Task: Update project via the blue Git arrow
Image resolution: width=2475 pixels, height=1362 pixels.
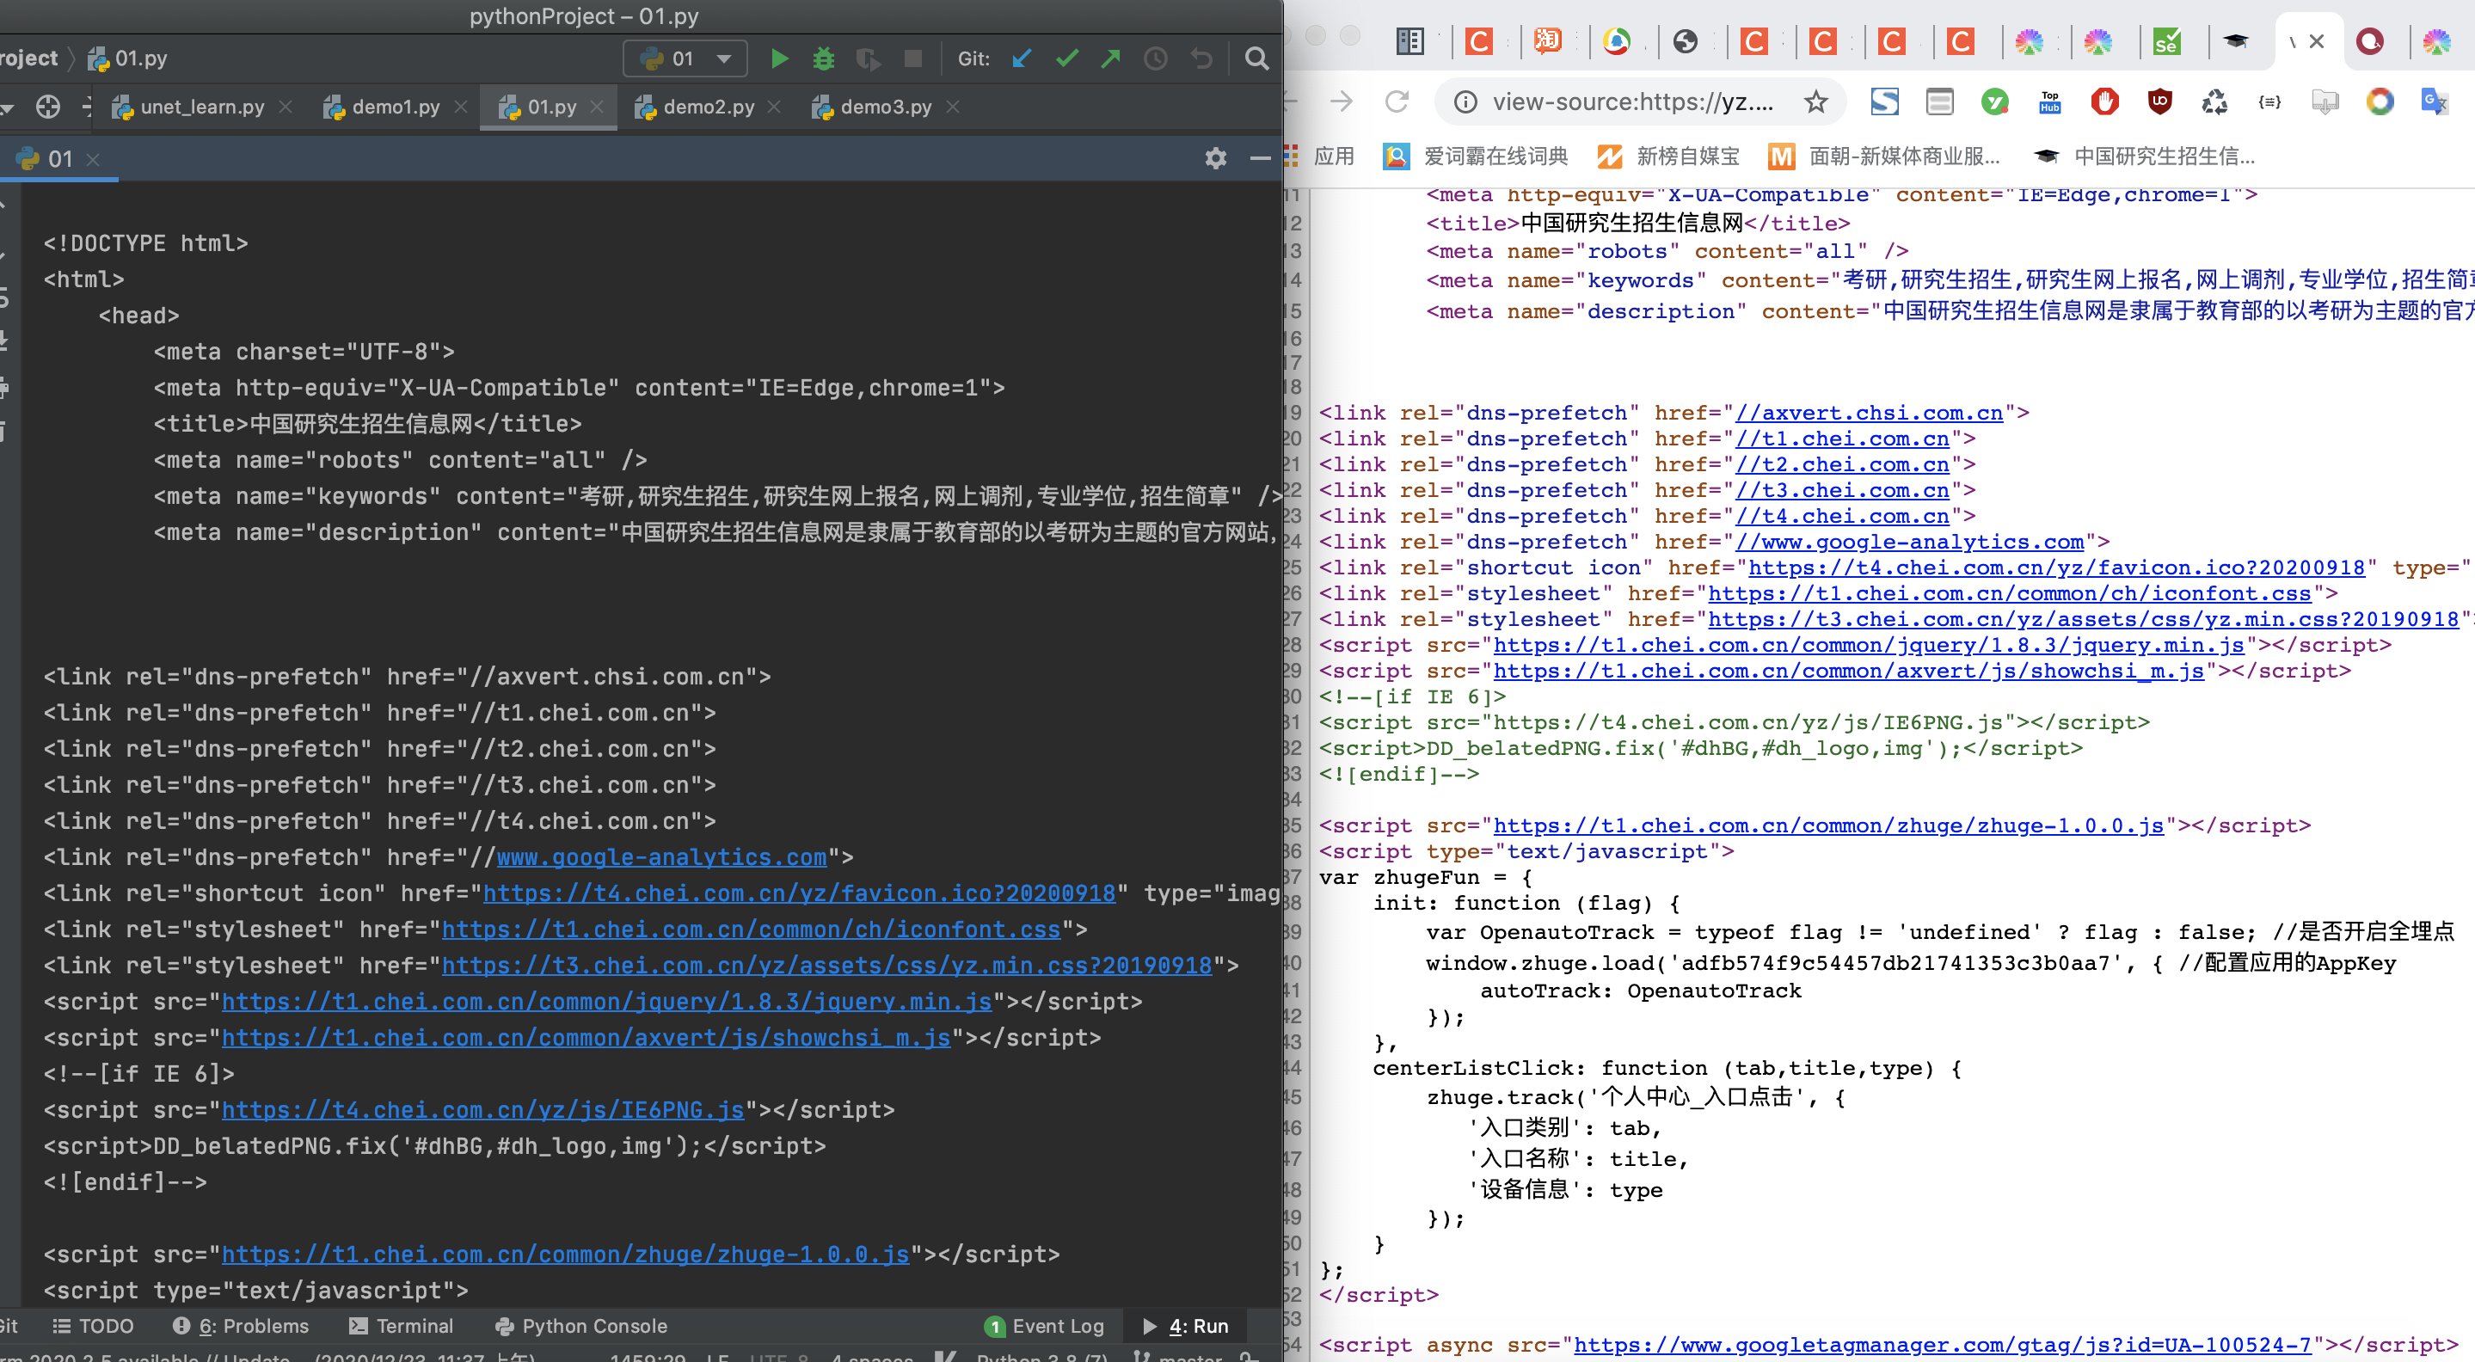Action: (x=1022, y=58)
